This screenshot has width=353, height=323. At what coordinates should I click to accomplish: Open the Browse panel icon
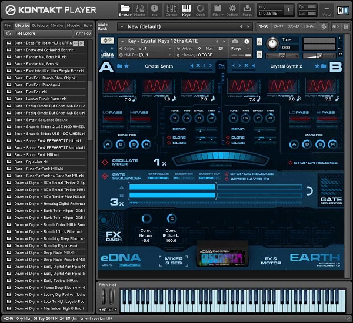click(x=125, y=10)
